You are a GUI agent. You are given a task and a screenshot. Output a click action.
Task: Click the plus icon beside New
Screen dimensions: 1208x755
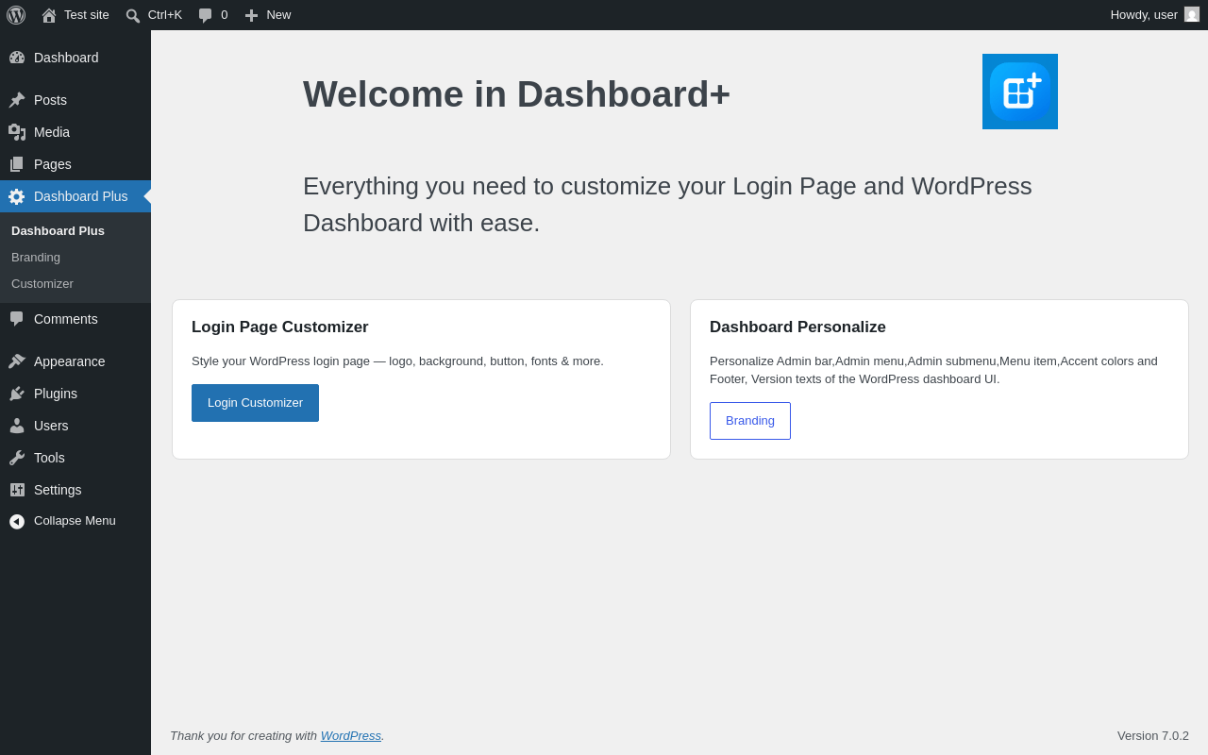(x=251, y=15)
